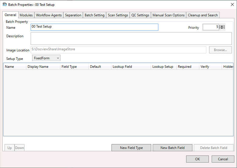
Task: Select the Cleanup and Search tab
Action: click(203, 15)
